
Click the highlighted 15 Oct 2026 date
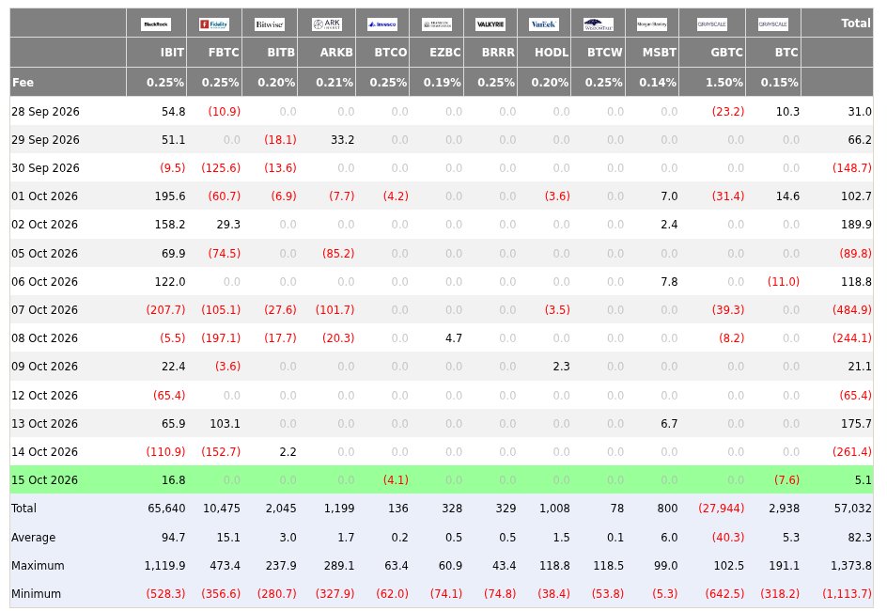[x=45, y=480]
